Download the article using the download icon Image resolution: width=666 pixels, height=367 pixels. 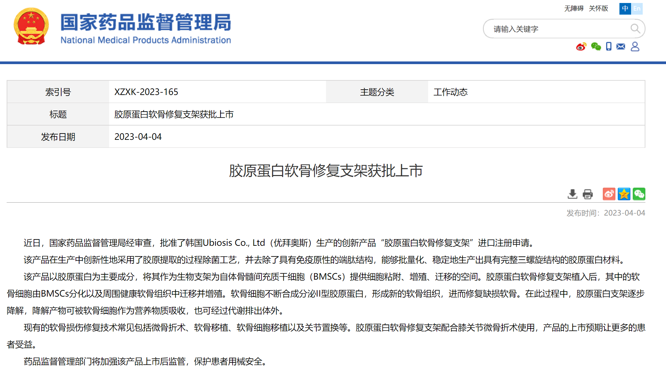click(x=572, y=194)
